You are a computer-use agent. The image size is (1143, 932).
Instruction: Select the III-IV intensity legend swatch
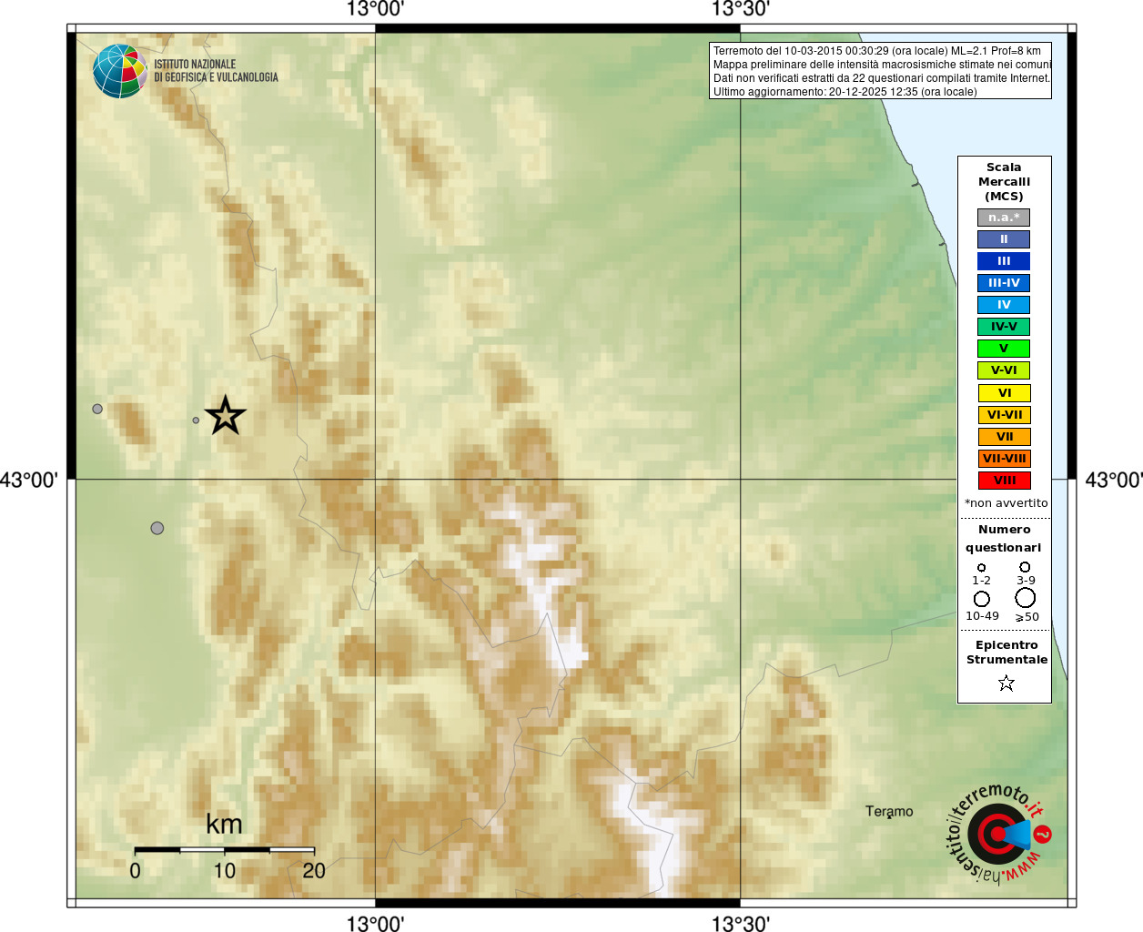pyautogui.click(x=1004, y=283)
